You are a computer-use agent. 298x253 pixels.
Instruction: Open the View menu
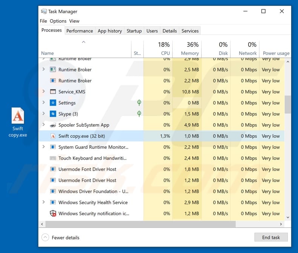(74, 21)
